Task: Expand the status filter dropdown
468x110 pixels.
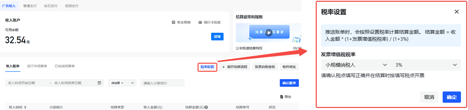Action: click(132, 83)
